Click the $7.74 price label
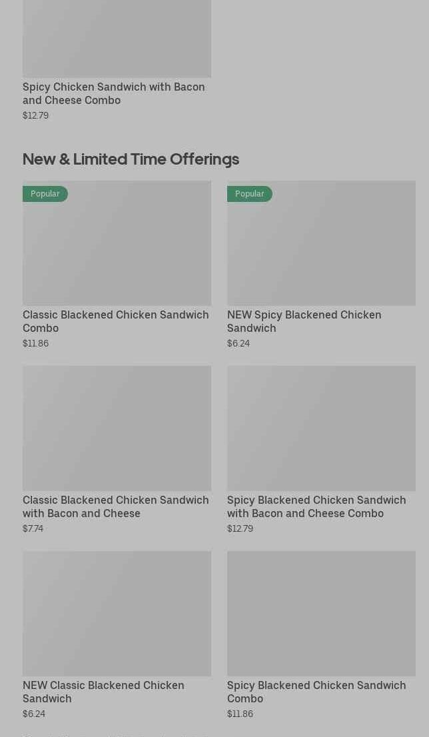The height and width of the screenshot is (737, 429). click(x=33, y=528)
